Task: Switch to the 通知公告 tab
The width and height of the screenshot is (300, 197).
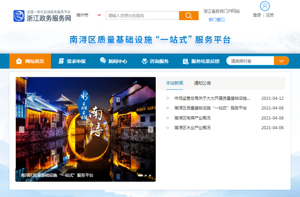Action: click(202, 83)
